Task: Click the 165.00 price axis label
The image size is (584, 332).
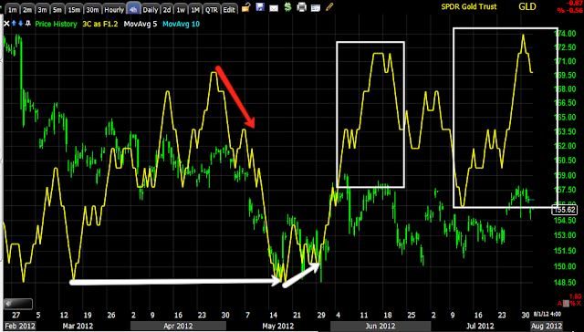Action: (566, 118)
